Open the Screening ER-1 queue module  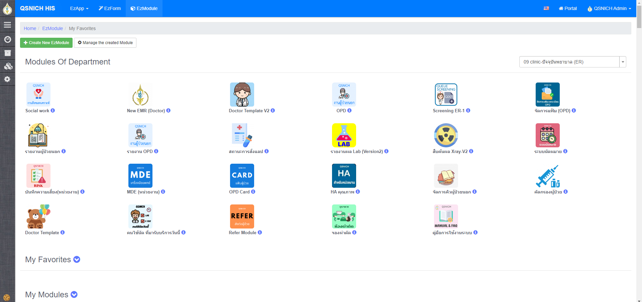tap(446, 95)
